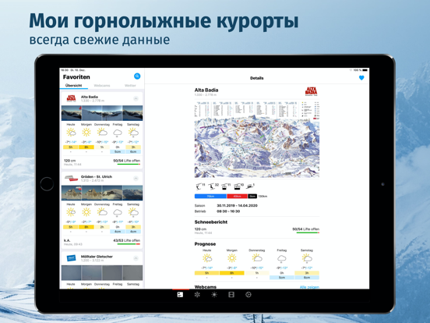Click the Alle zeigen link by Webcams
Viewport: 430px width, 323px height.
309,287
